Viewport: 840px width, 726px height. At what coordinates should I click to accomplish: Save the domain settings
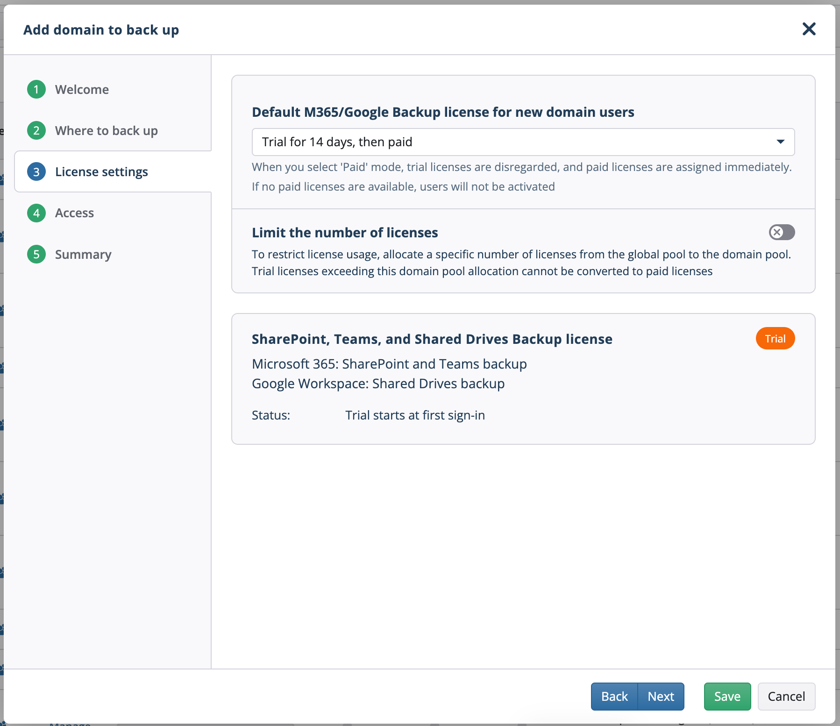727,697
